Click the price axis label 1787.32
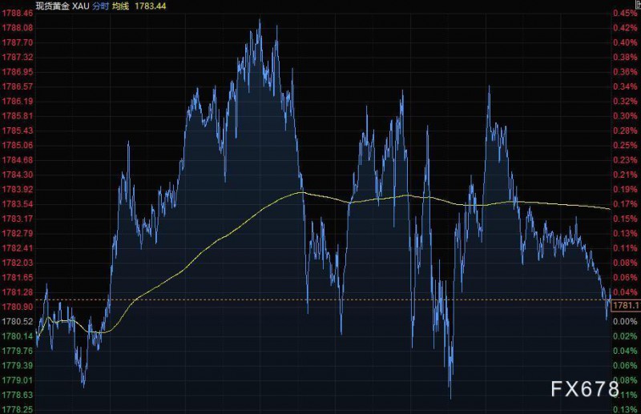 pyautogui.click(x=17, y=57)
